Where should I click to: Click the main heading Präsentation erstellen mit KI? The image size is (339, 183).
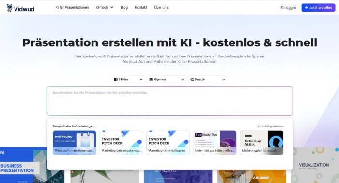click(169, 42)
